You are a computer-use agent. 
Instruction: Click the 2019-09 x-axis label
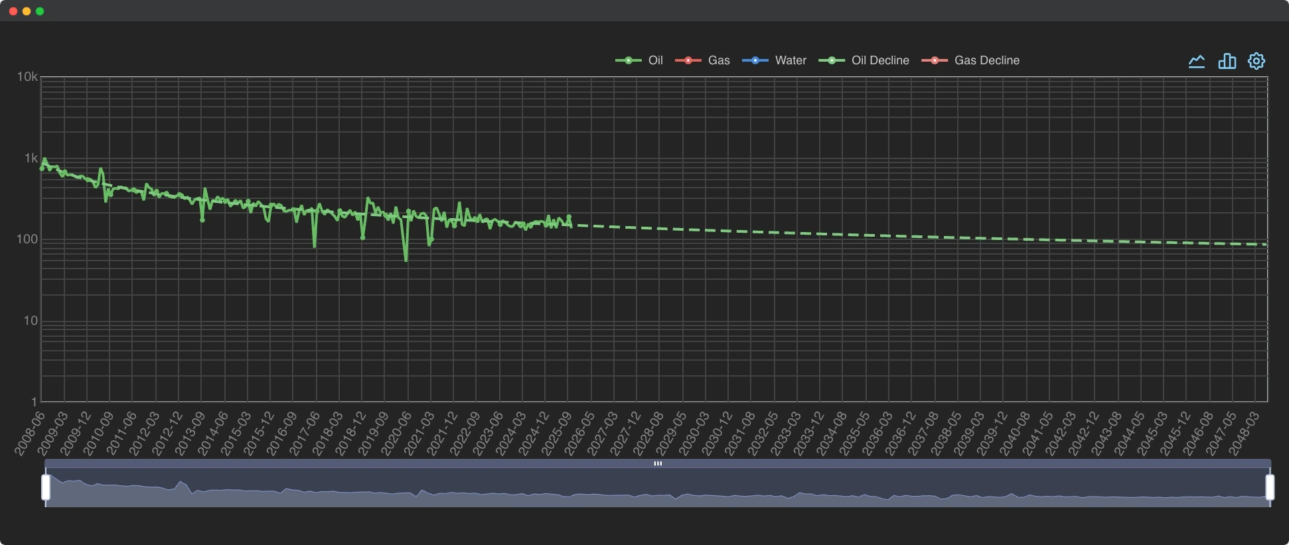point(373,433)
